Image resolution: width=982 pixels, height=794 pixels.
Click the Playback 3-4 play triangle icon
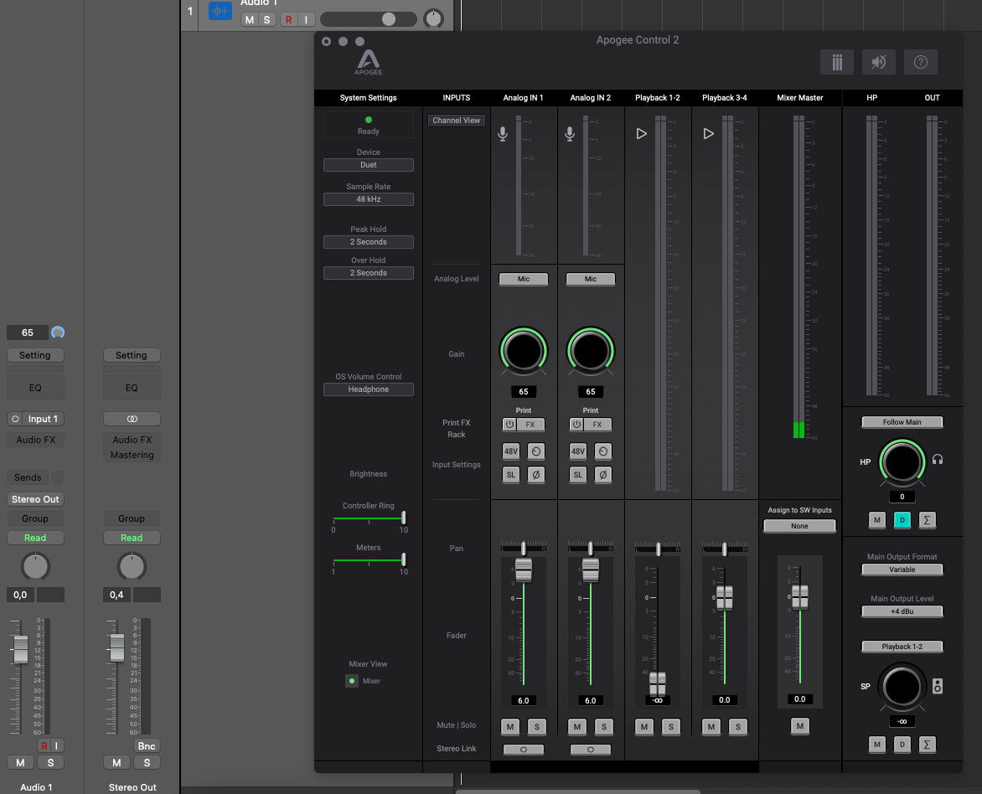[x=708, y=133]
